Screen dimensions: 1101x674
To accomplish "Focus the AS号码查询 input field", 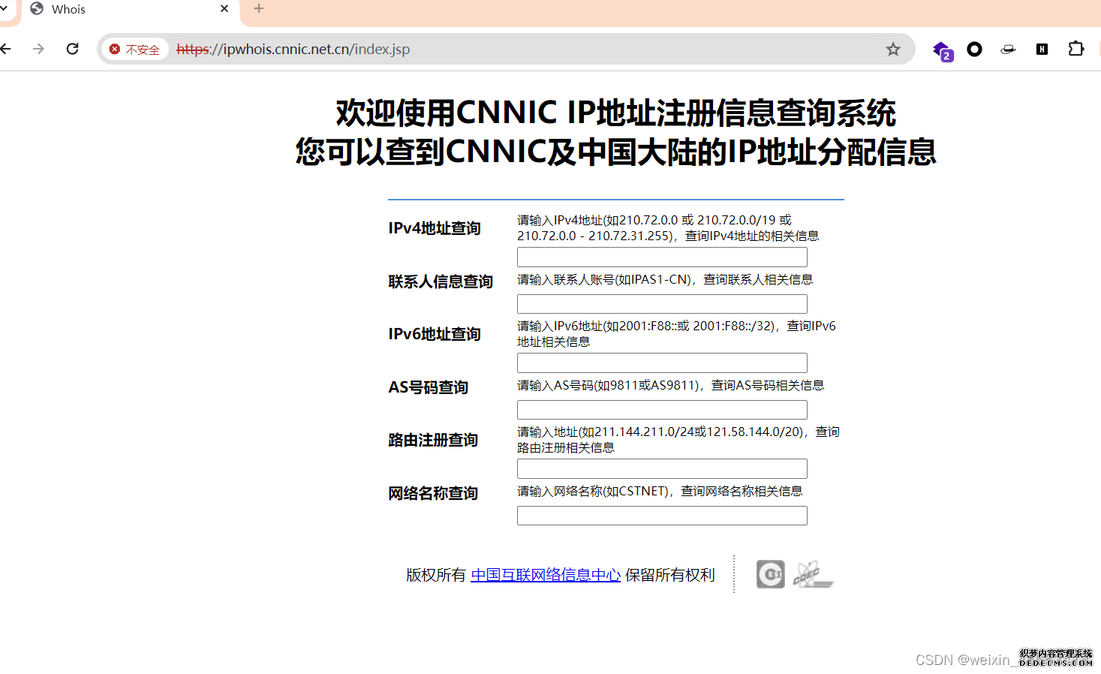I will [x=661, y=410].
